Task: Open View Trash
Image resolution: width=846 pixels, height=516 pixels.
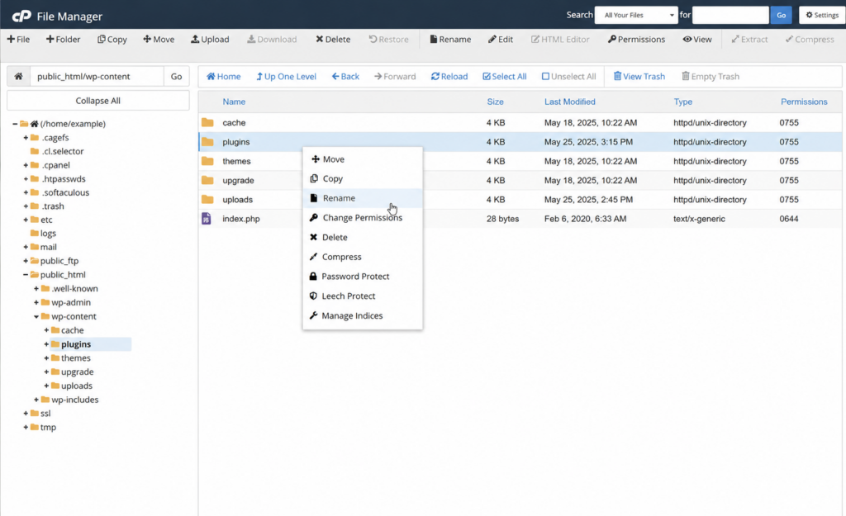Action: pyautogui.click(x=639, y=77)
